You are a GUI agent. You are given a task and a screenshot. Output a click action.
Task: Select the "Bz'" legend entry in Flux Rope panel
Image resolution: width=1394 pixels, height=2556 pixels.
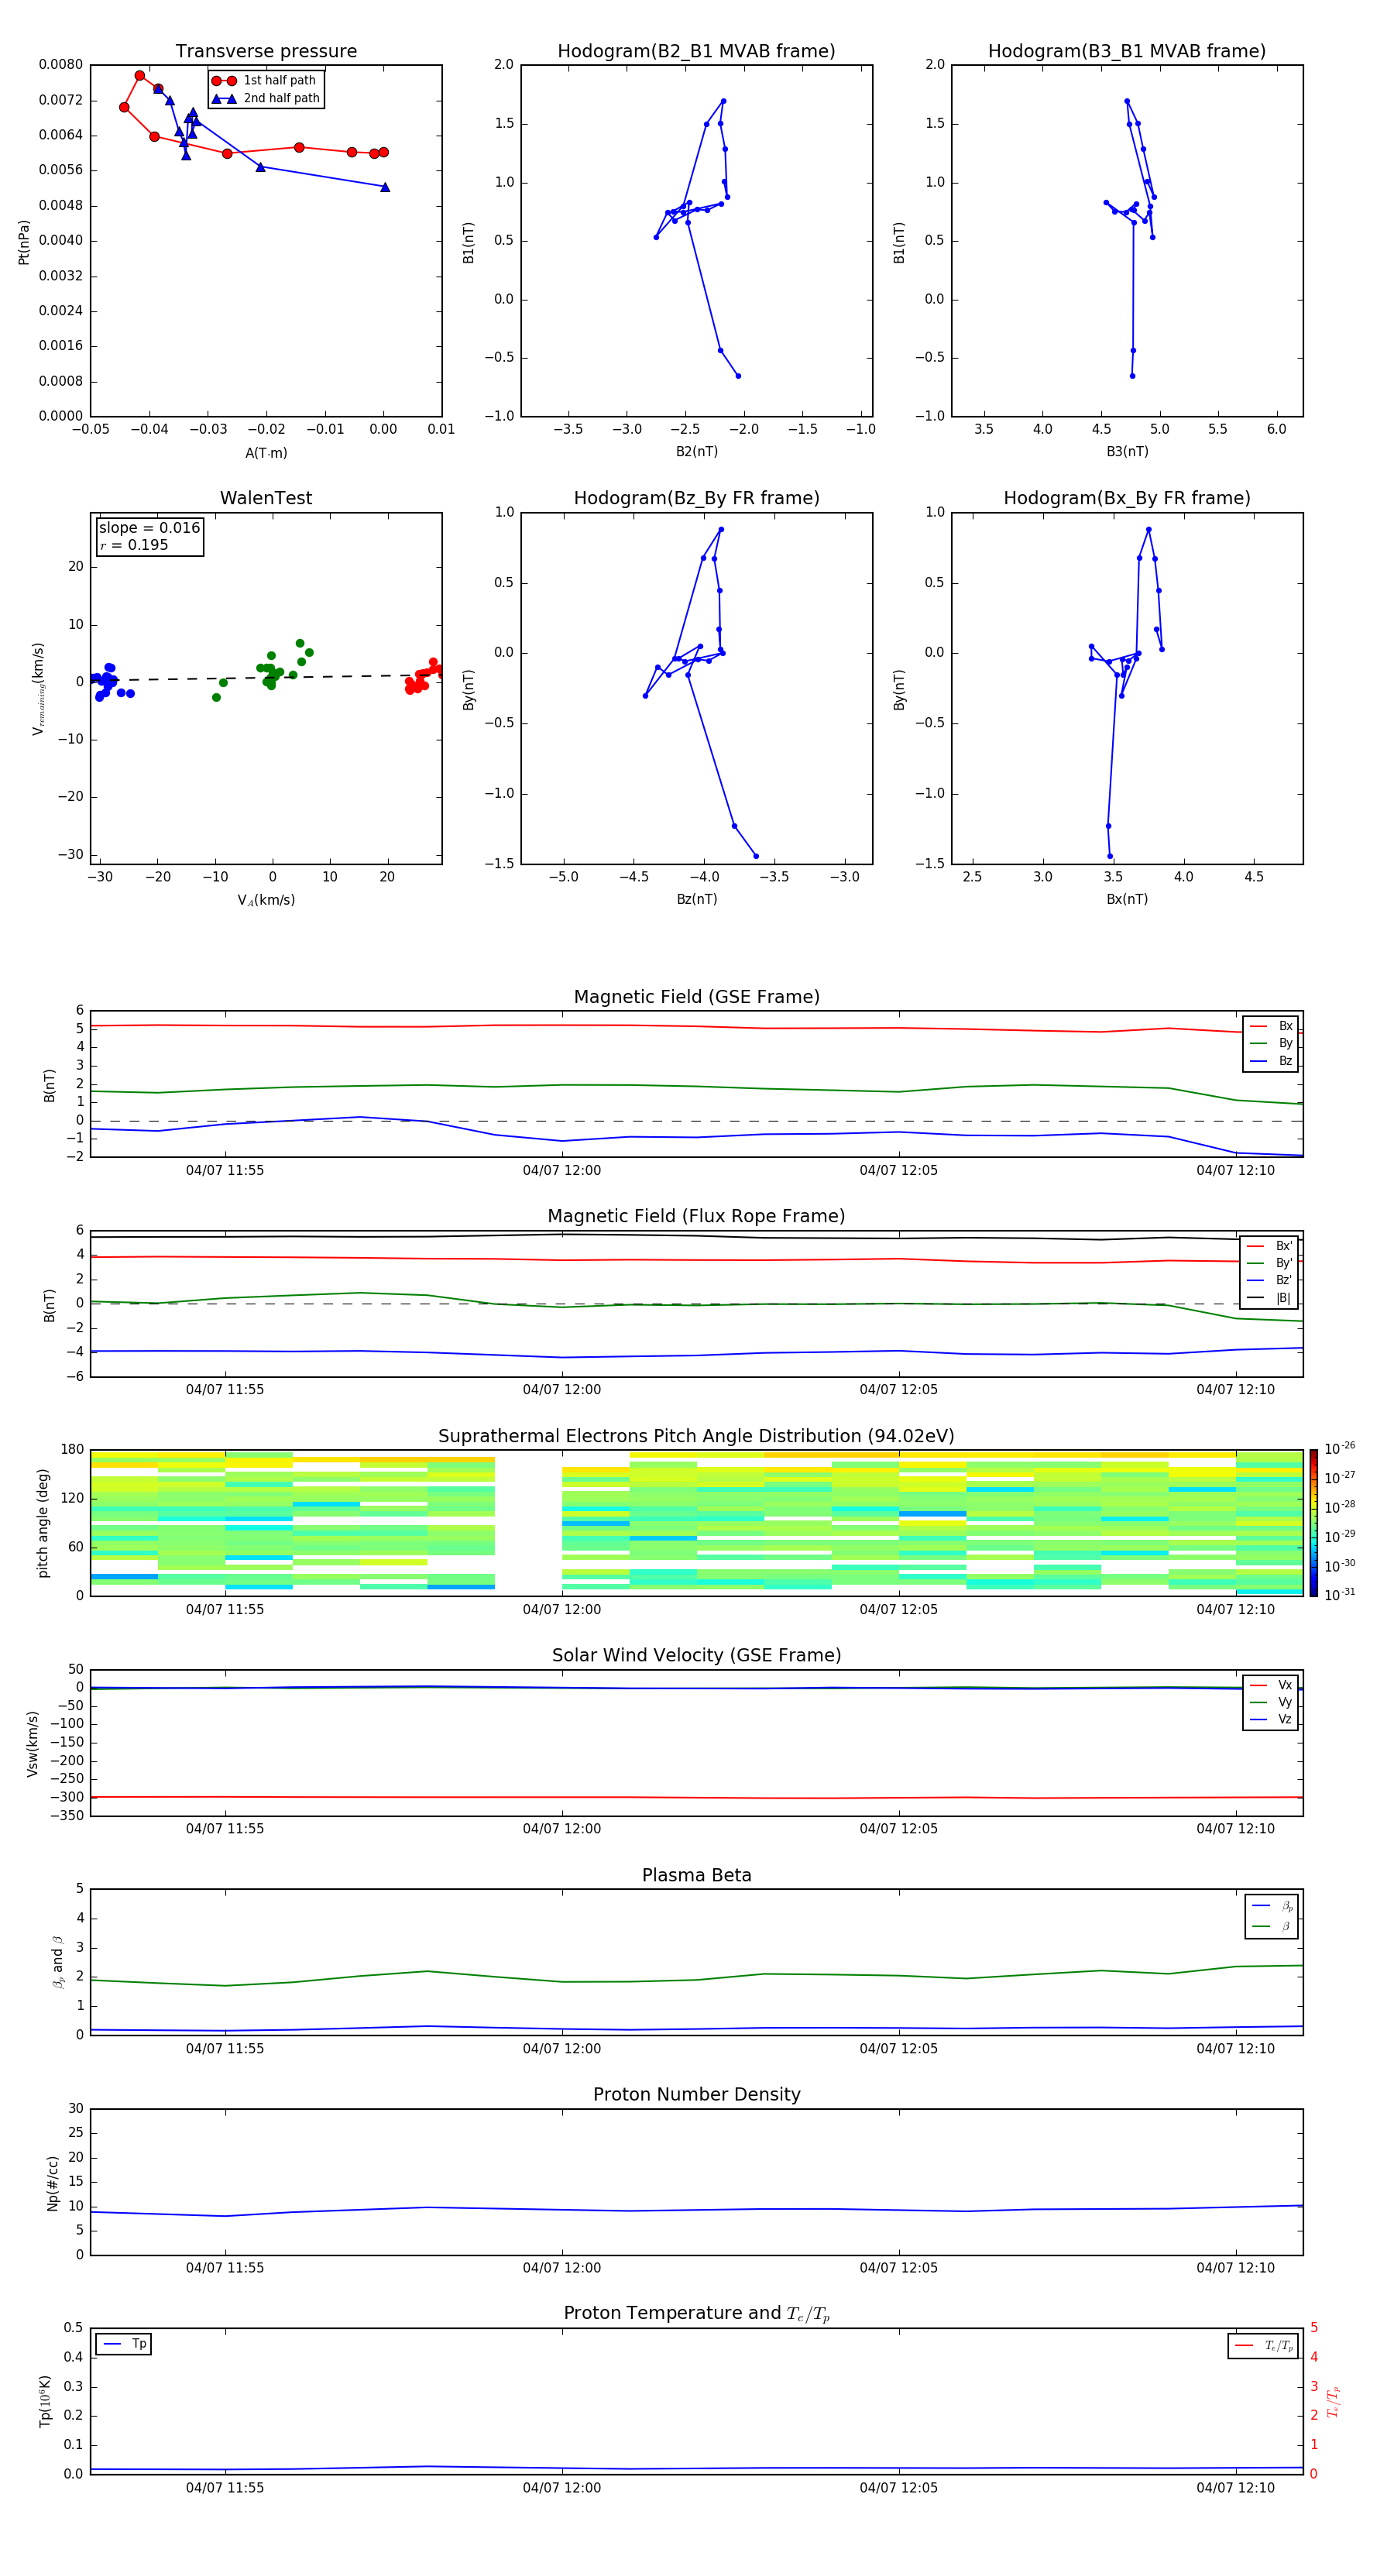point(1270,1280)
